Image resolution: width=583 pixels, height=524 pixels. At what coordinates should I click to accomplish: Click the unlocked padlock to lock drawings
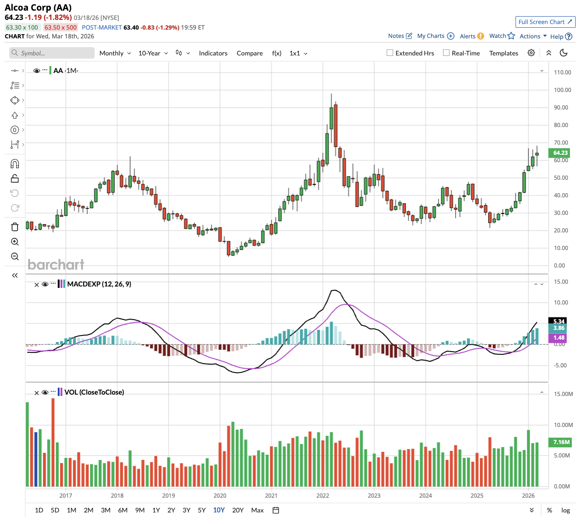point(14,178)
